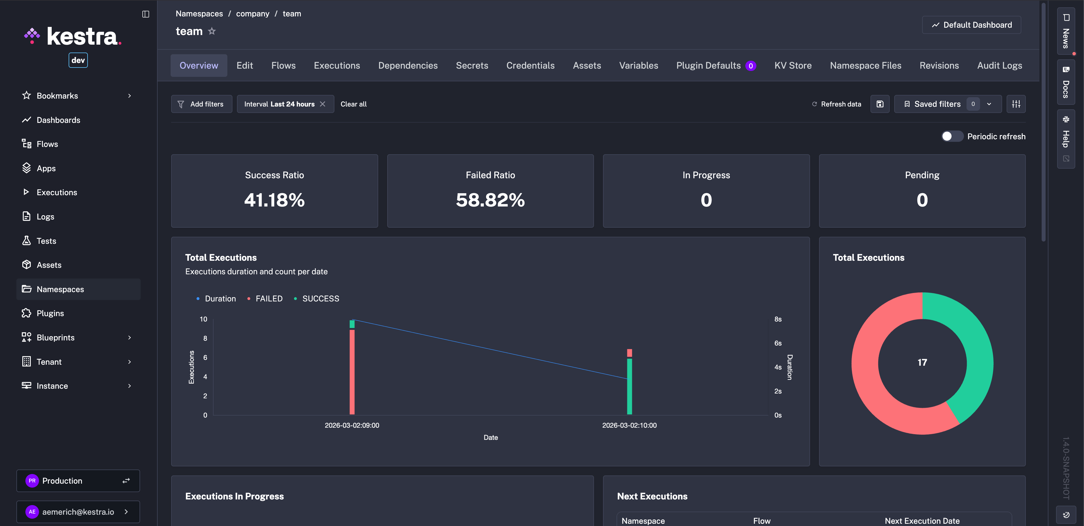Switch to the KV Store tab
The height and width of the screenshot is (526, 1084).
(x=793, y=66)
